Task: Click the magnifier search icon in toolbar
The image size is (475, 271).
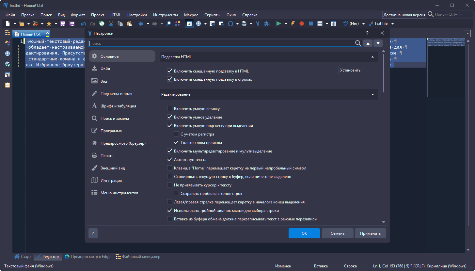Action: coord(168,24)
